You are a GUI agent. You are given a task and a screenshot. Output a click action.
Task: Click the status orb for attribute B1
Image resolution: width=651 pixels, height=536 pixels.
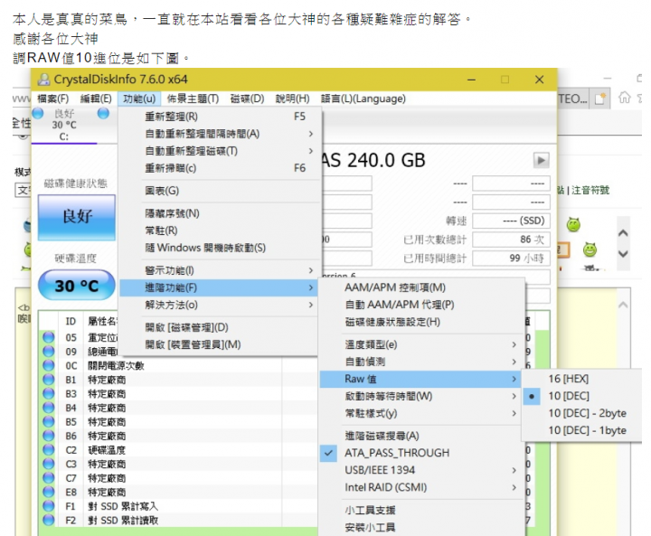tap(49, 380)
